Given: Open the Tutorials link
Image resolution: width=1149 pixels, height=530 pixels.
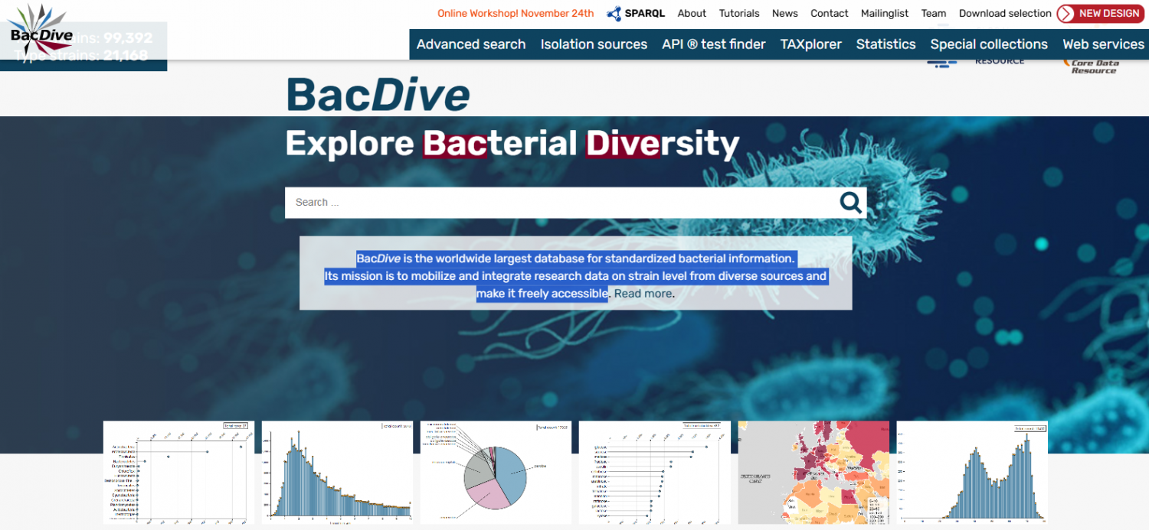Looking at the screenshot, I should point(739,14).
